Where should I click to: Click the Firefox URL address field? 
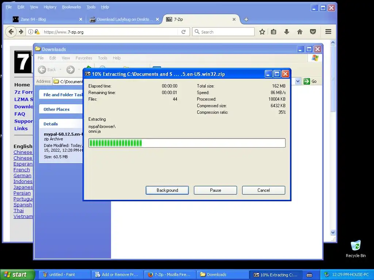(110, 32)
